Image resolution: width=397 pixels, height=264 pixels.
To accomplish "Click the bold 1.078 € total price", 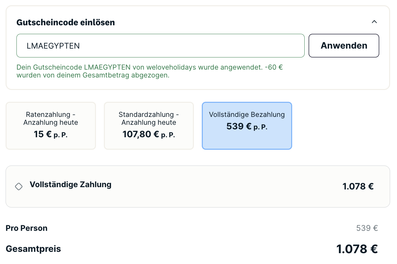I will pyautogui.click(x=357, y=249).
